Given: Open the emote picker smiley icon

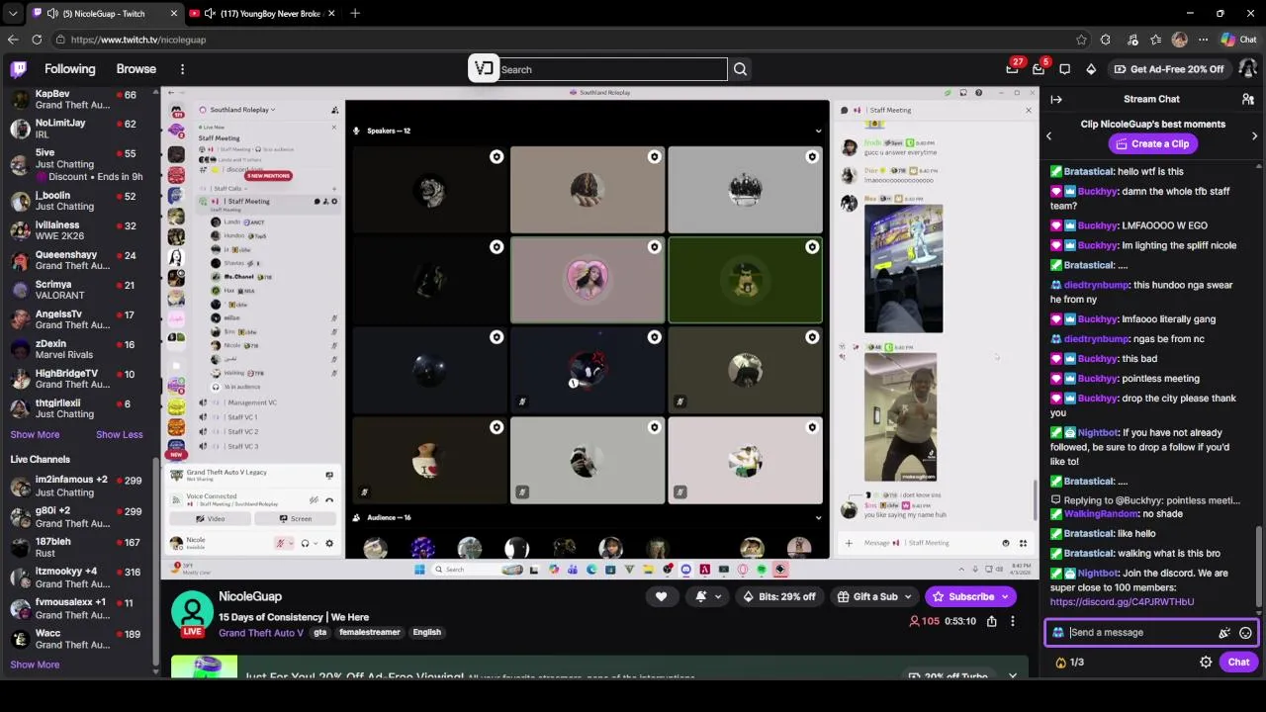Looking at the screenshot, I should click(x=1245, y=633).
